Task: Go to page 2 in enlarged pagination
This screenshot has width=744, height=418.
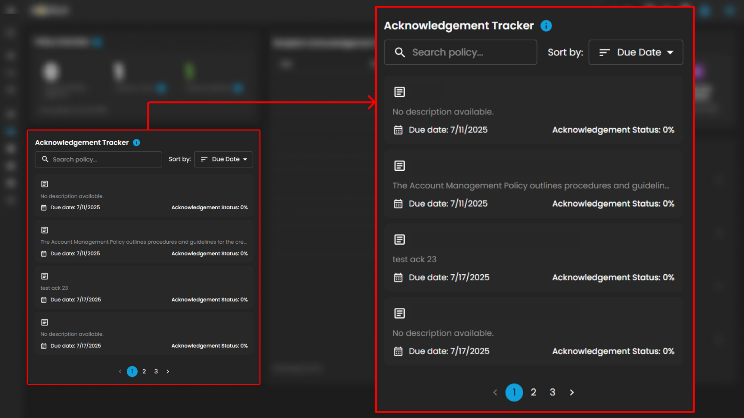Action: click(533, 392)
